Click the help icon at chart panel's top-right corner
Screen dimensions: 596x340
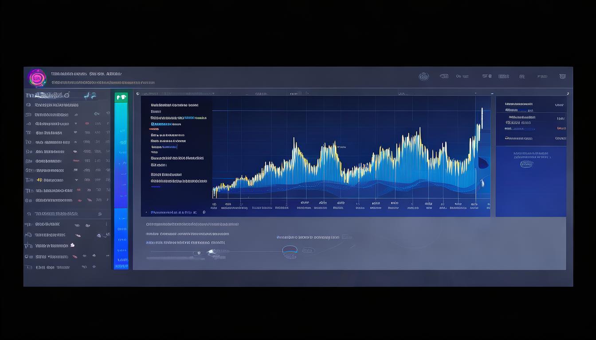coord(568,93)
